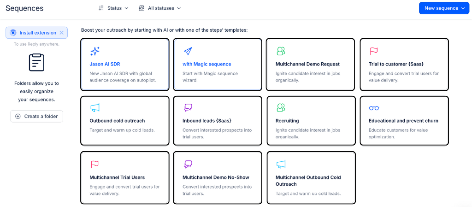Click the flag icon on Trial to customer card
The height and width of the screenshot is (207, 472).
373,51
